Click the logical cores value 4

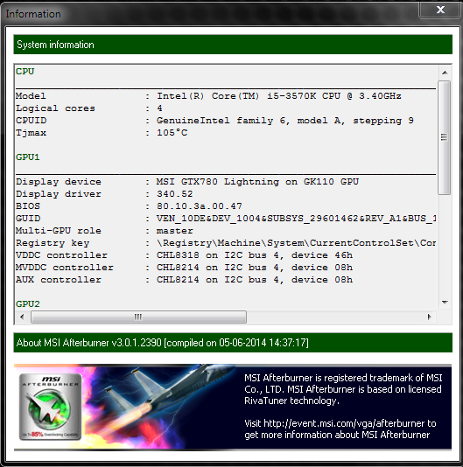pos(159,108)
